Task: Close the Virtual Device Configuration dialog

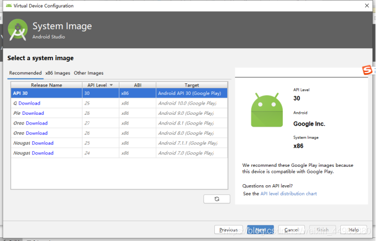Action: click(367, 5)
